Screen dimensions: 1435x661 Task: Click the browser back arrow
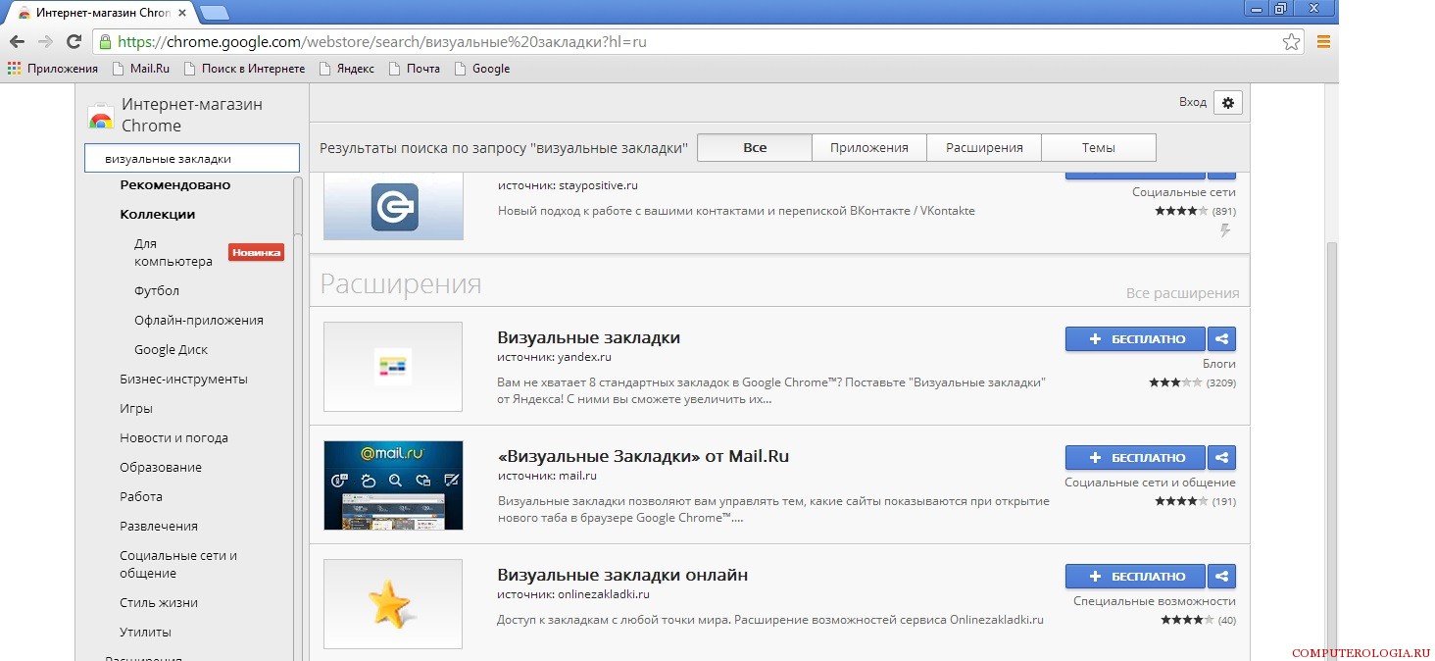17,41
